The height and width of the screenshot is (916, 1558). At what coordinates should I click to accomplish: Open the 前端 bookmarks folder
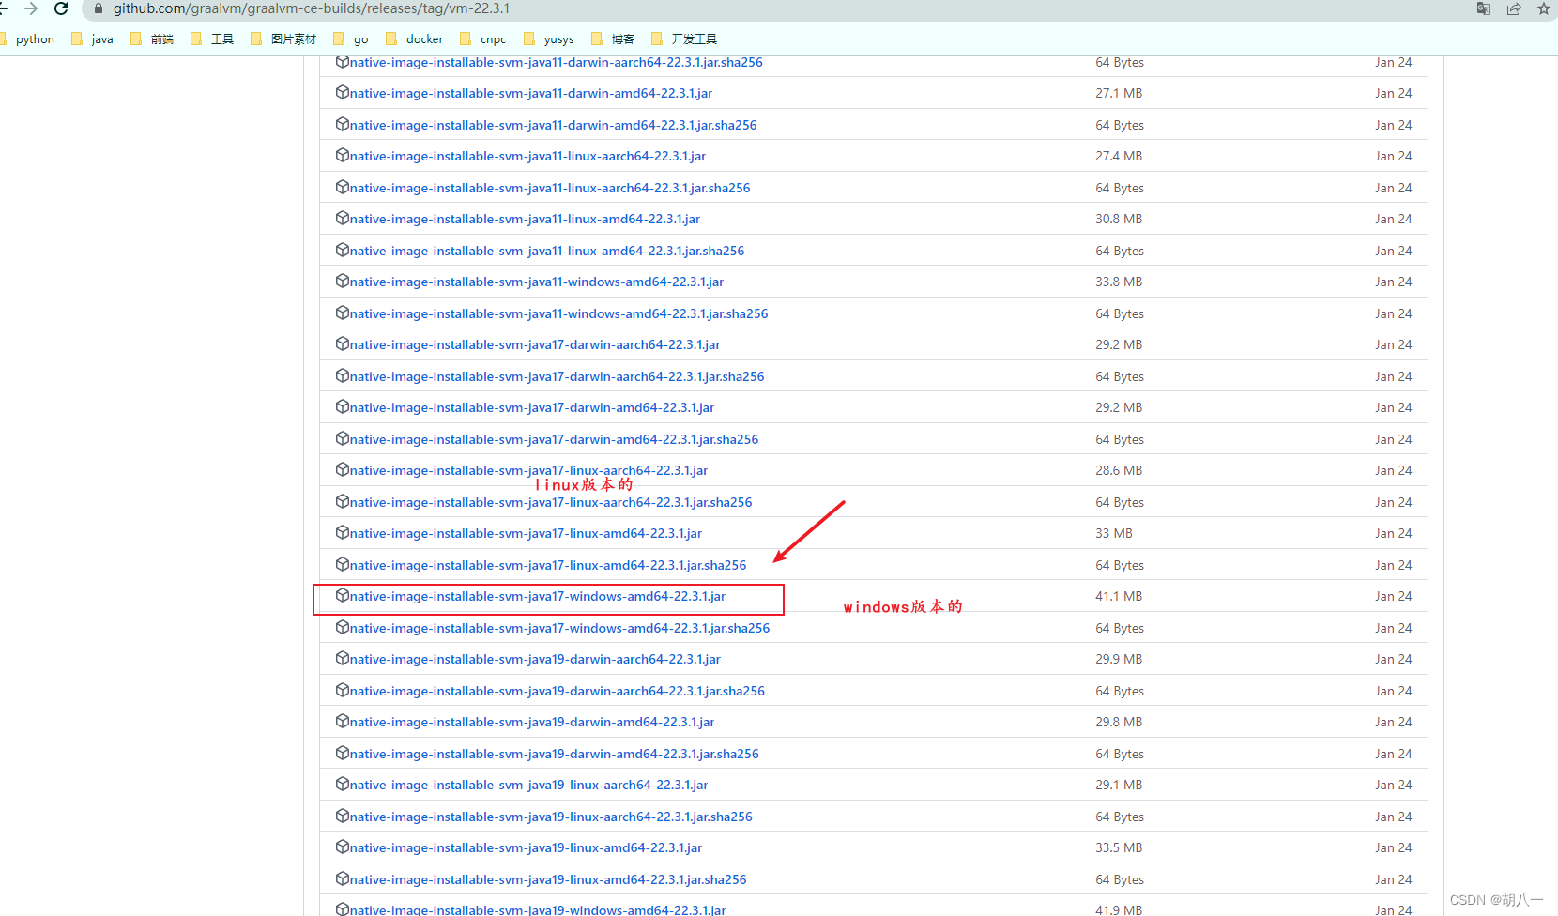(152, 38)
